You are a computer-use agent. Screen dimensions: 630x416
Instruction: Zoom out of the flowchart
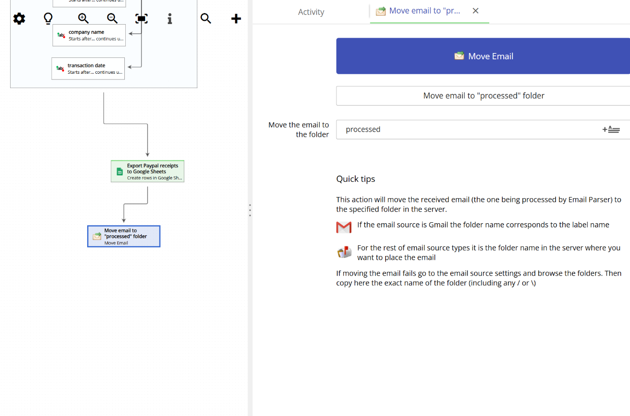112,18
